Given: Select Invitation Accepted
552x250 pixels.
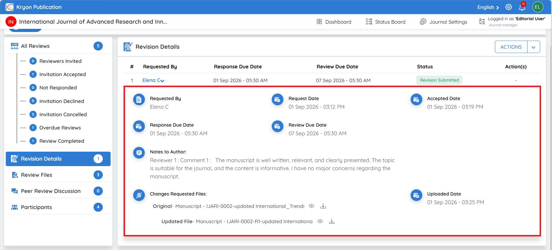Looking at the screenshot, I should 63,74.
